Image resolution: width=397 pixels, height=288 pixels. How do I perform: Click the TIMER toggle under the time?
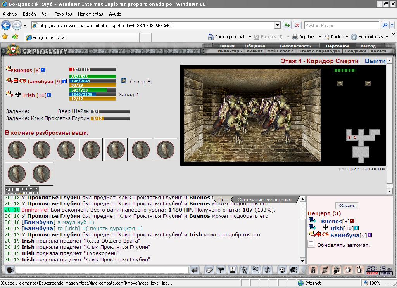click(x=386, y=273)
